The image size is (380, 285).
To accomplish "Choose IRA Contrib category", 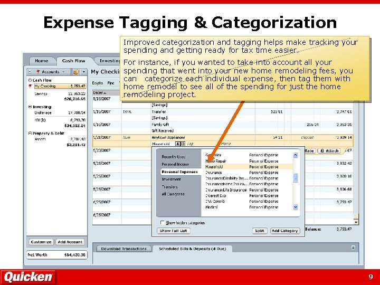I will click(x=249, y=202).
